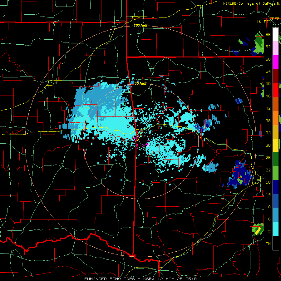Click legend value '14'
281x281 pixels.
coord(268,195)
